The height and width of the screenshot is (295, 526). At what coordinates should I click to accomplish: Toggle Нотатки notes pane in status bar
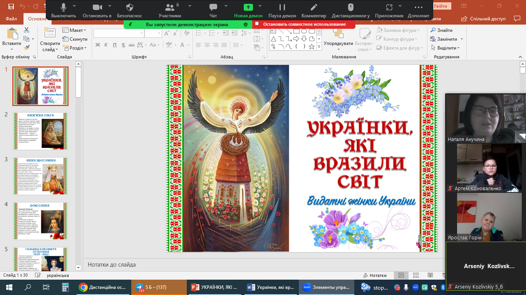pyautogui.click(x=375, y=275)
